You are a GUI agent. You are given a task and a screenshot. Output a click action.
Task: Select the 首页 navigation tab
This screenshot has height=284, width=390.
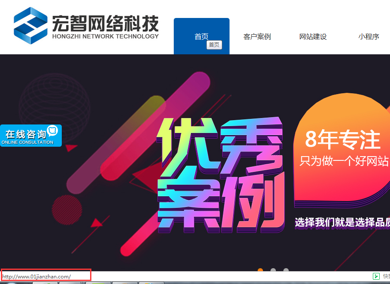point(201,36)
